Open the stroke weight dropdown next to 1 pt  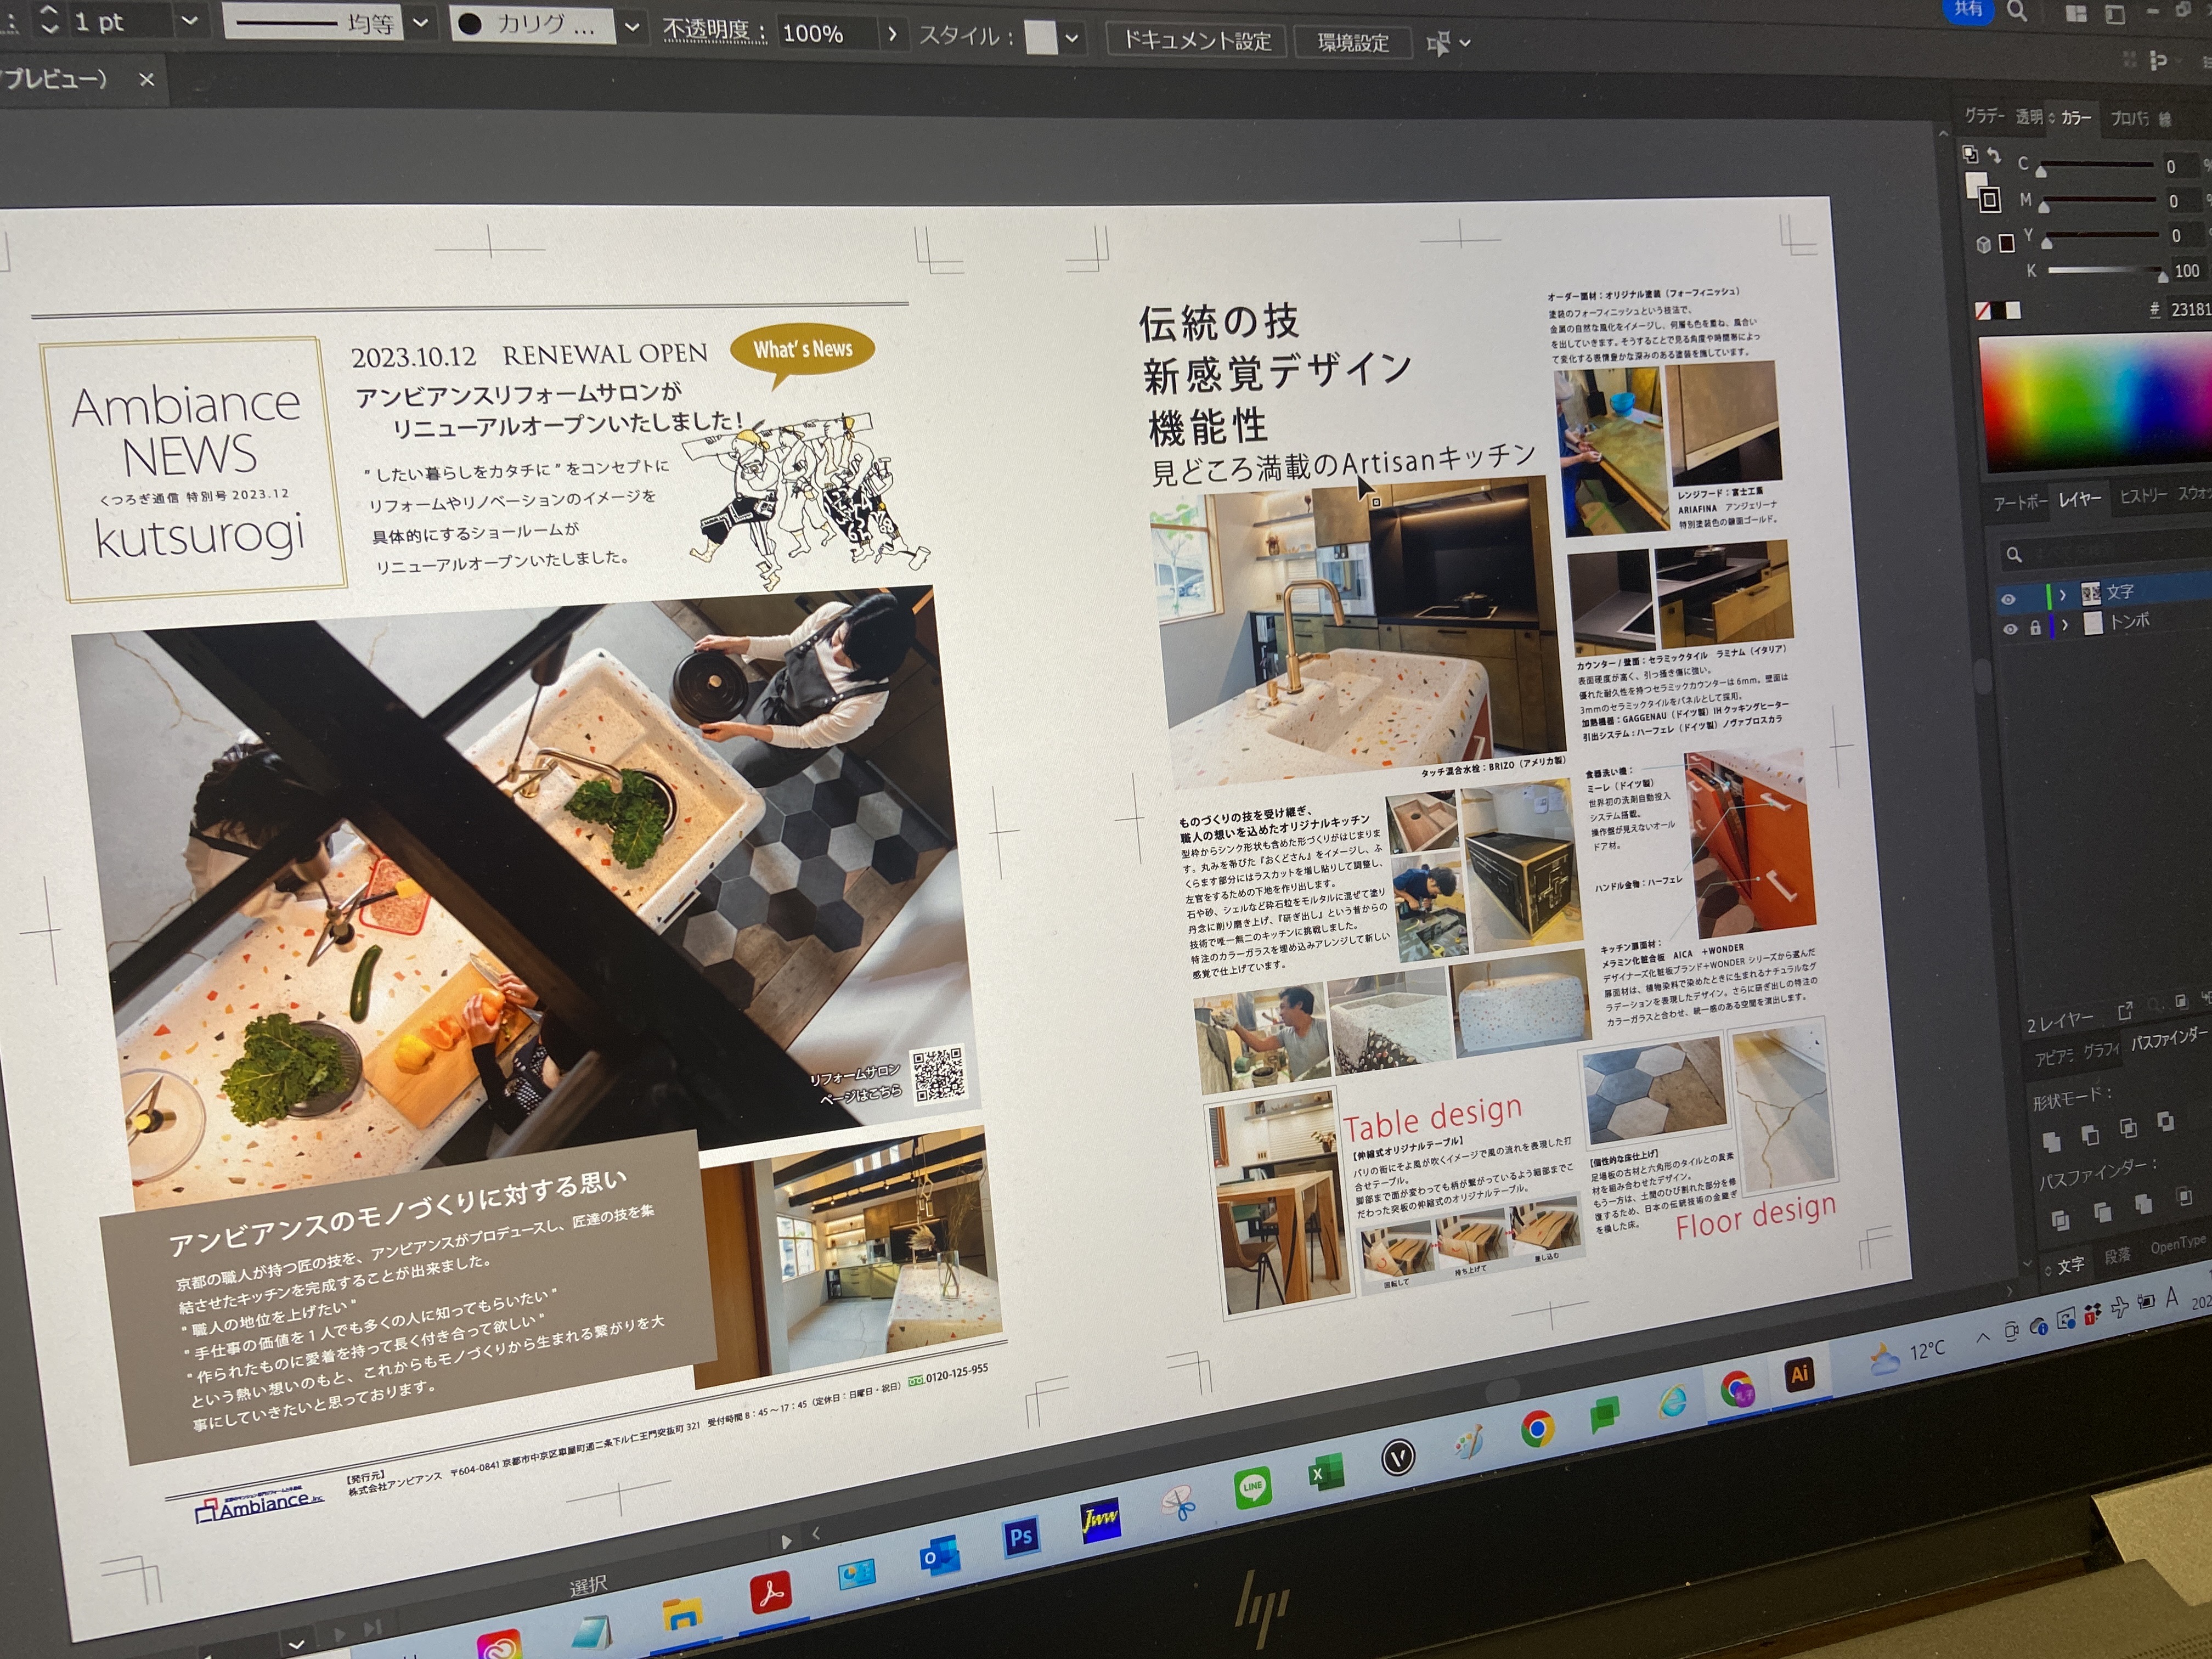189,20
